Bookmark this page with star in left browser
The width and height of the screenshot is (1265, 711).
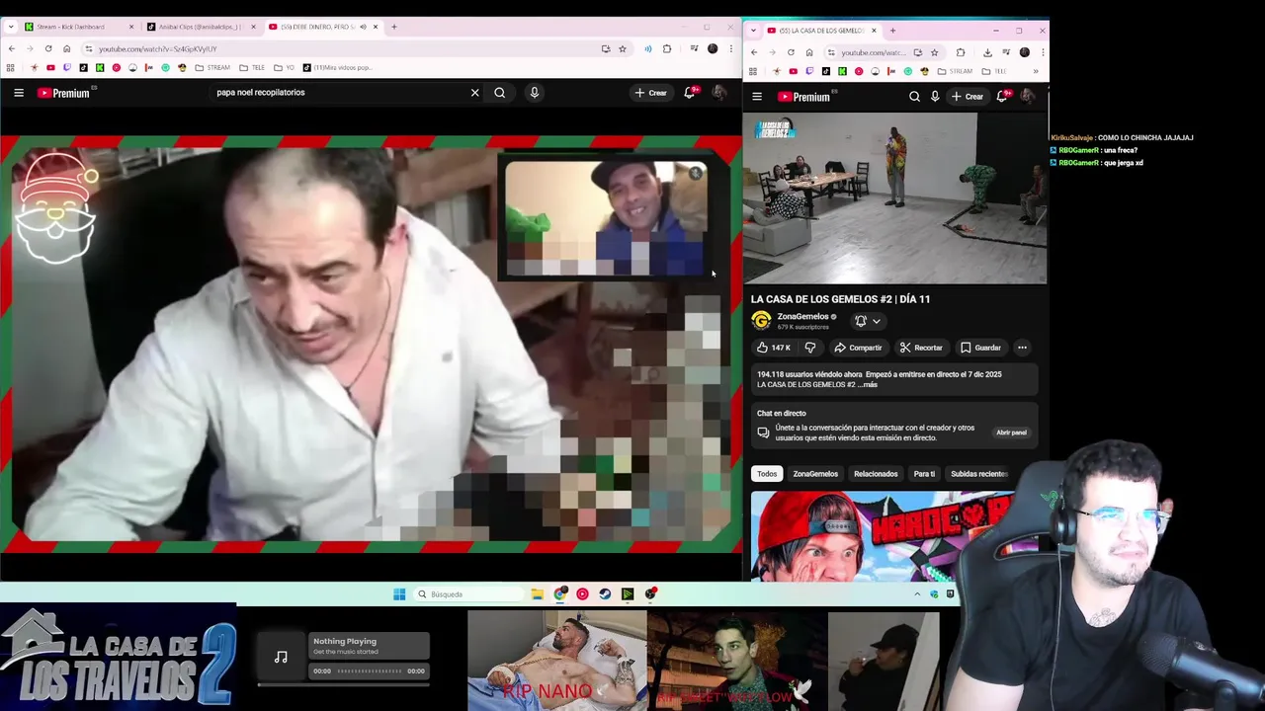pyautogui.click(x=623, y=48)
